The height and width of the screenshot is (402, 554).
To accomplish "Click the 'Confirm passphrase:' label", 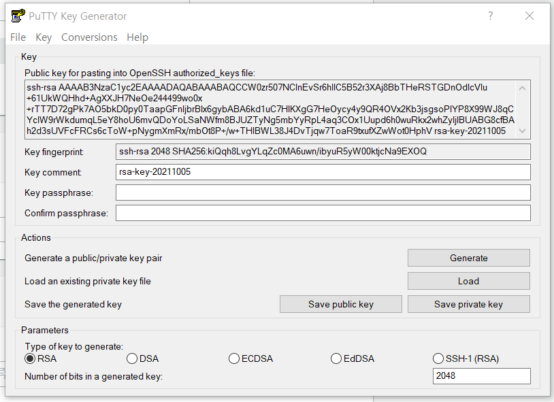I will 66,214.
